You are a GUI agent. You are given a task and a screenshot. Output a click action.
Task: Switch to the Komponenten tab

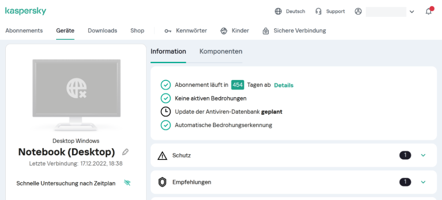pyautogui.click(x=221, y=51)
